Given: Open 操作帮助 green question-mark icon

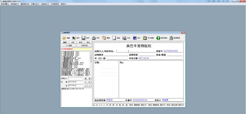Looking at the screenshot, I should click(158, 38).
